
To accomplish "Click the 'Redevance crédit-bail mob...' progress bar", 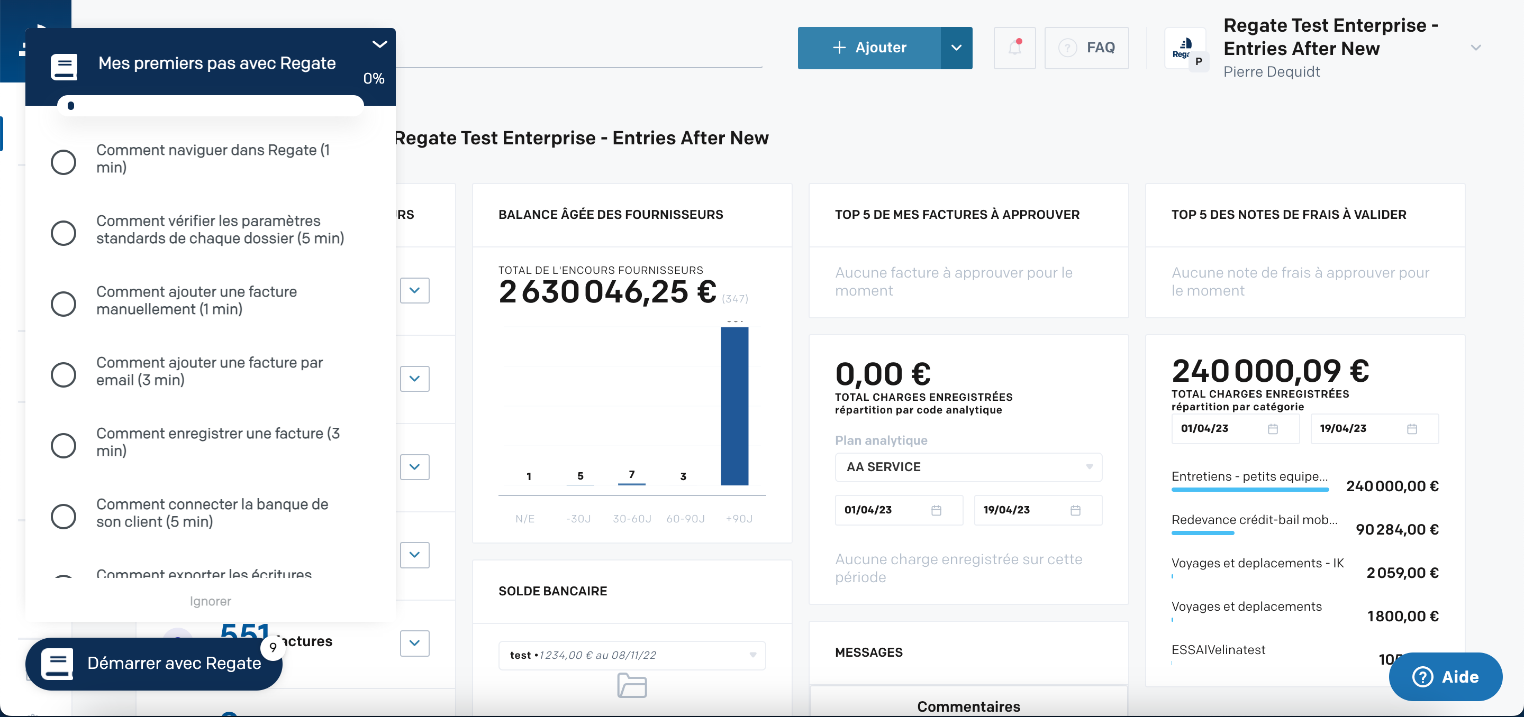I will (x=1203, y=533).
